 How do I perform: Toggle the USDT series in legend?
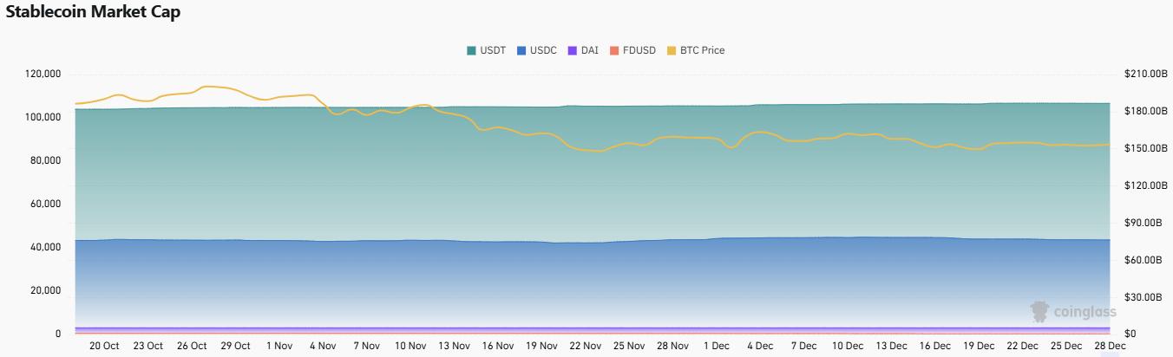(x=486, y=50)
